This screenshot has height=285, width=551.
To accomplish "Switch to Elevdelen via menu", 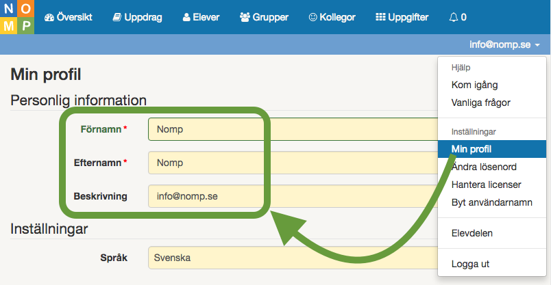I will (x=472, y=233).
